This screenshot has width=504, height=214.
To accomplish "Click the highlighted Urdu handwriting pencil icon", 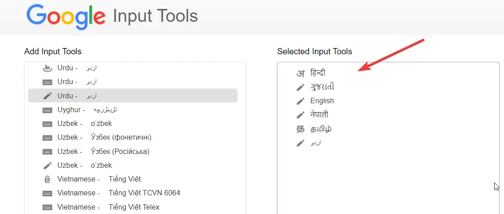I will tap(47, 96).
